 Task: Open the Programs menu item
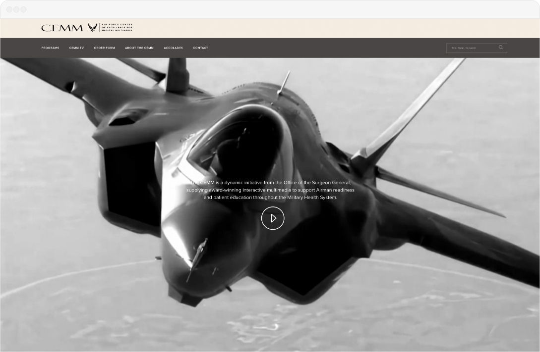[x=50, y=48]
